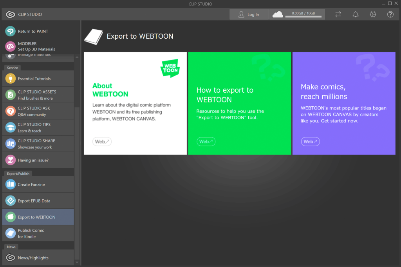Click the Create Fanzine book icon
Screen dimensions: 401x267
tap(11, 184)
